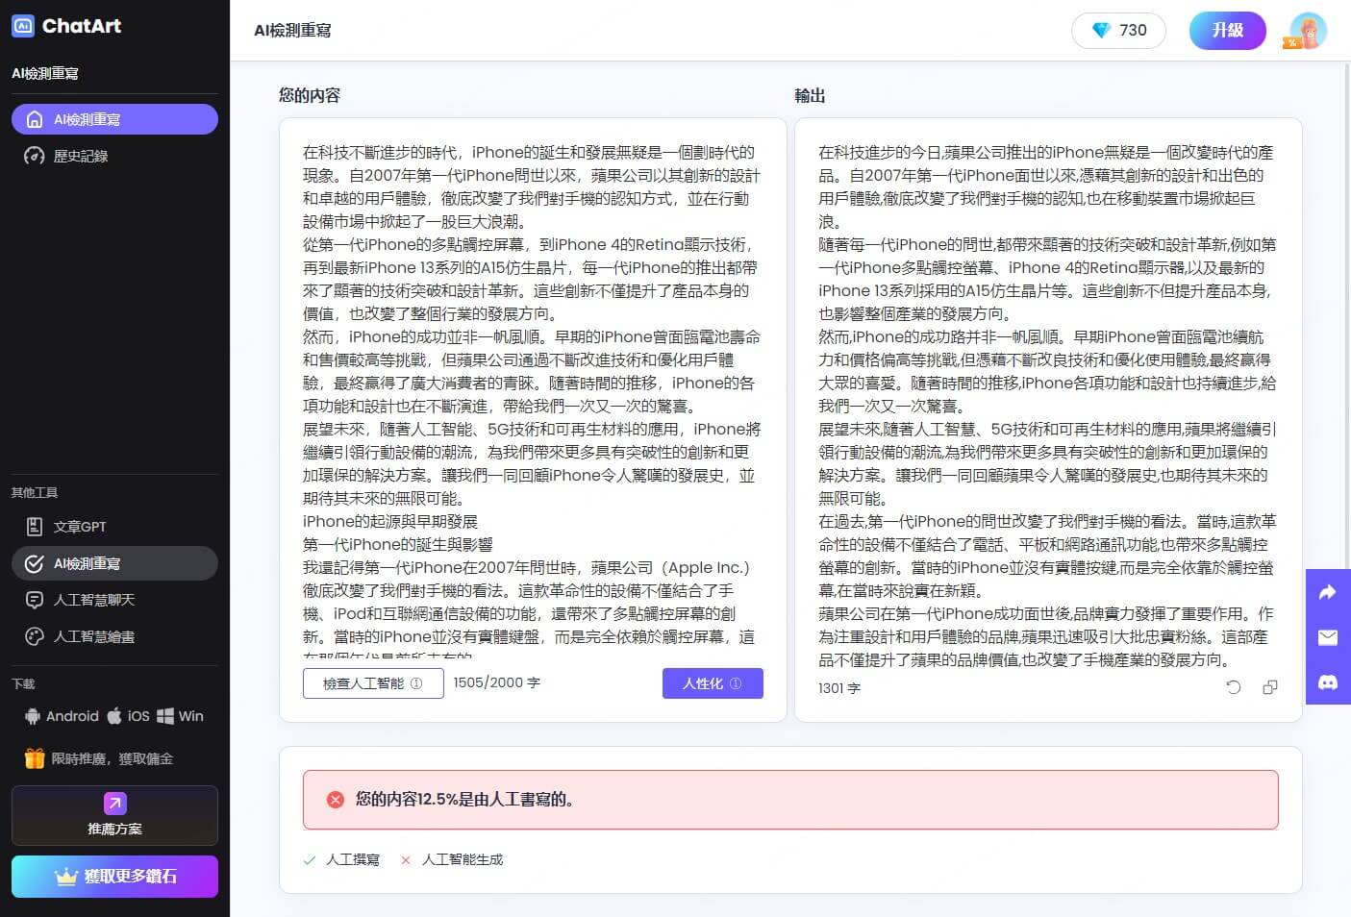This screenshot has height=917, width=1351.
Task: Open the 推薦方案 card
Action: pos(114,815)
